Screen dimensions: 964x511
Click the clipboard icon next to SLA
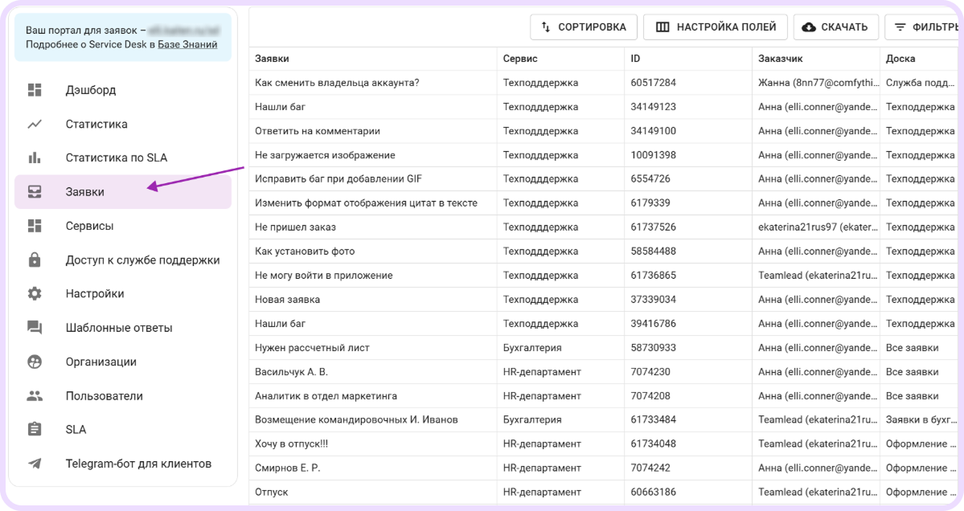tap(34, 429)
